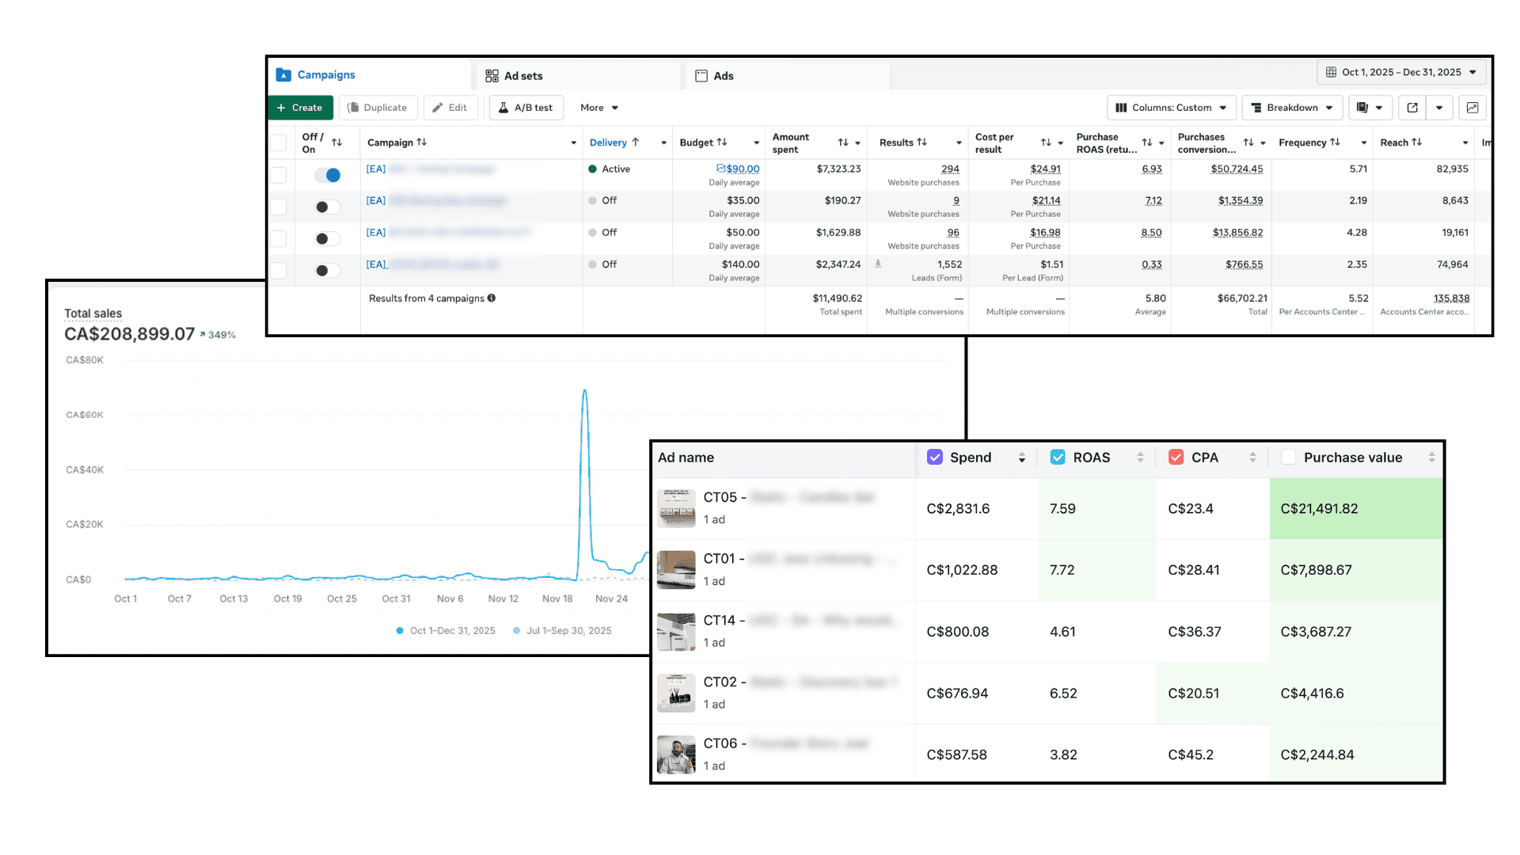The width and height of the screenshot is (1520, 855).
Task: Click the Oct 1–Dec 31 legend dot
Action: click(x=400, y=631)
